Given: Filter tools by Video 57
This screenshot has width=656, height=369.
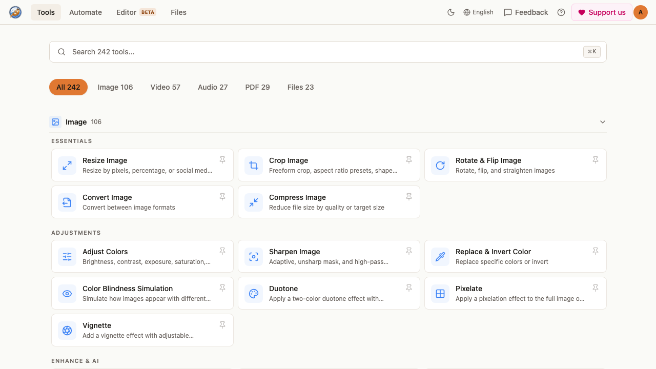Looking at the screenshot, I should pos(166,87).
